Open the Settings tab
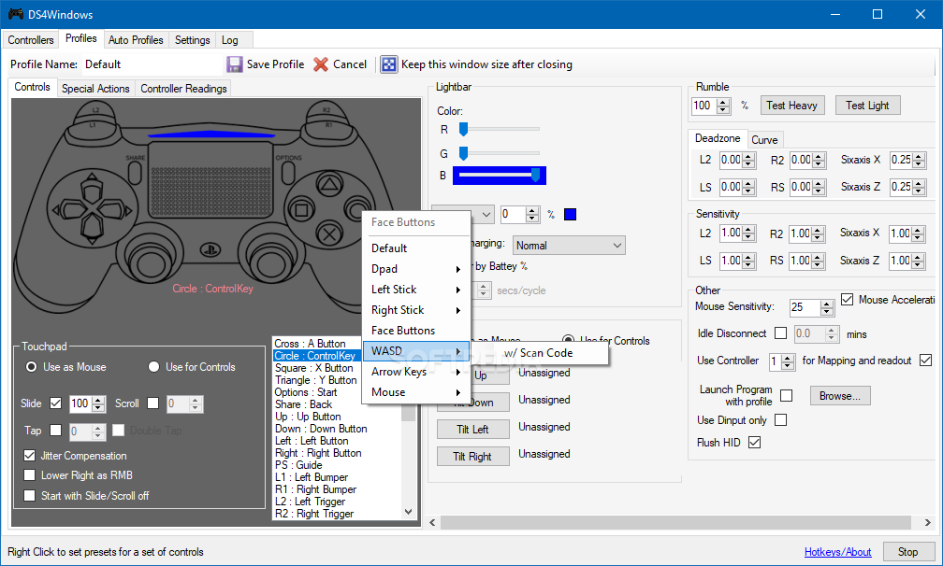943x566 pixels. [193, 39]
